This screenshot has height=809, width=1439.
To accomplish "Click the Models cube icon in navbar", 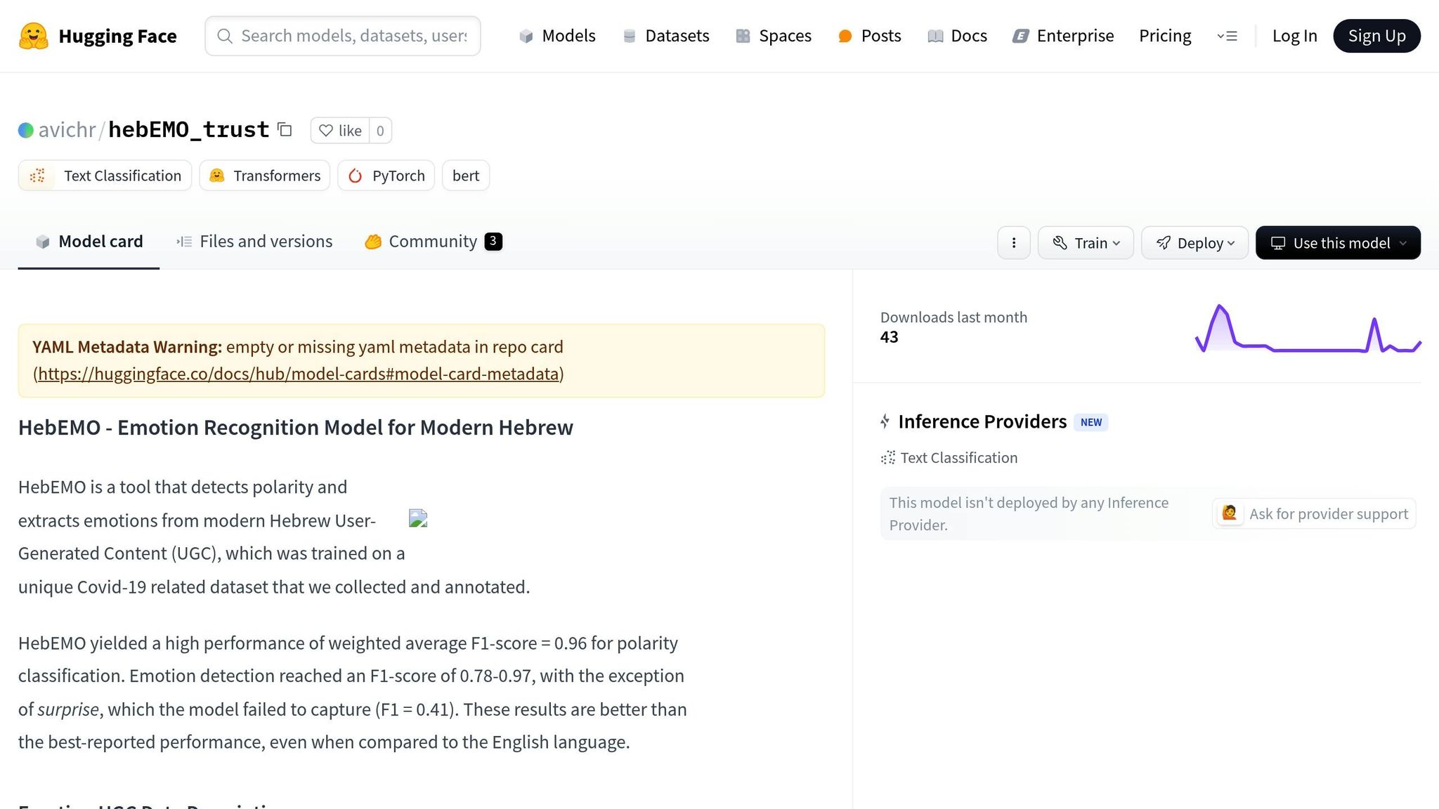I will tap(526, 36).
